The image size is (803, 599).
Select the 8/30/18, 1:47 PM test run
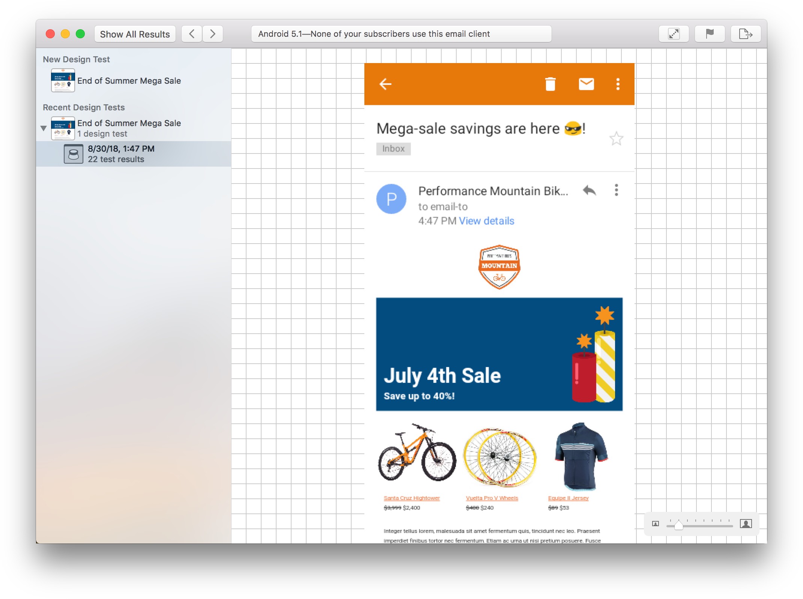click(x=134, y=154)
